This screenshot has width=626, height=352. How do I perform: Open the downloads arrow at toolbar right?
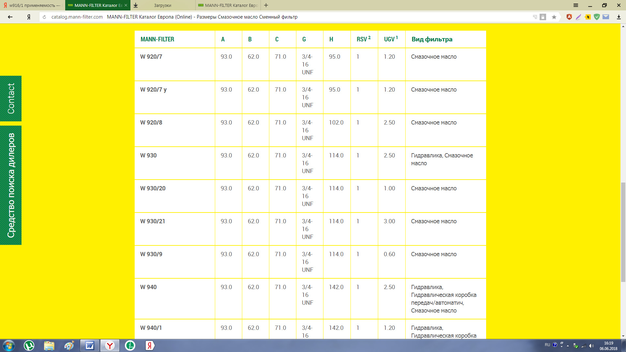click(619, 17)
